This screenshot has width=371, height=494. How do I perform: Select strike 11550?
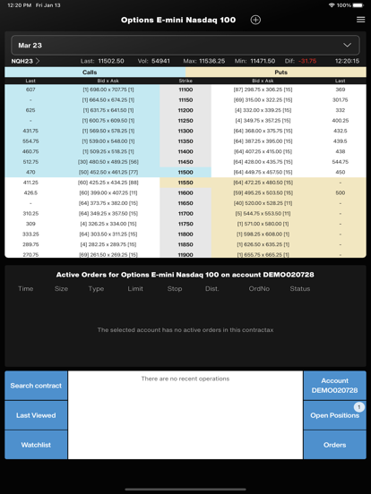(185, 183)
